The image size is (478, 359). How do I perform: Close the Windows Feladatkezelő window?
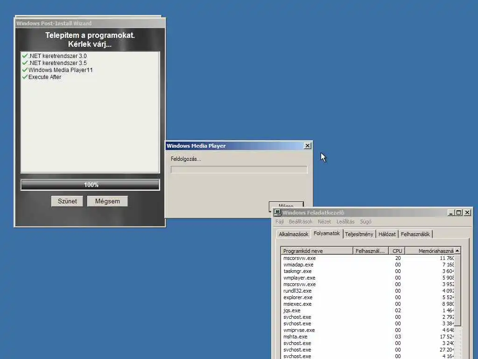tap(467, 213)
